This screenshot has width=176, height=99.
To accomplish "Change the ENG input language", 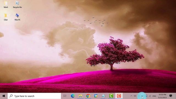I will click(154, 96).
